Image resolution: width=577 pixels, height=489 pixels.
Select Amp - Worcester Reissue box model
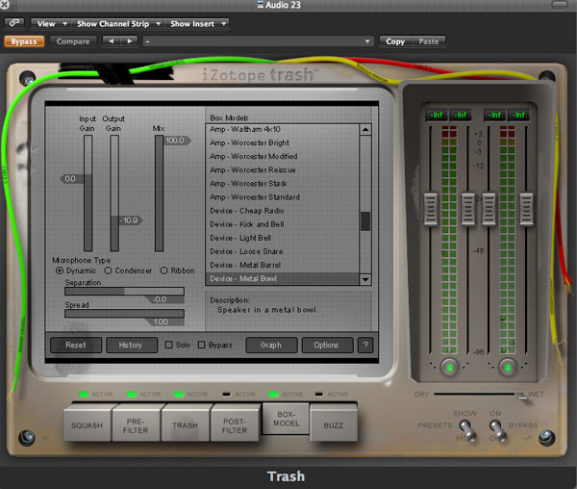pyautogui.click(x=282, y=170)
